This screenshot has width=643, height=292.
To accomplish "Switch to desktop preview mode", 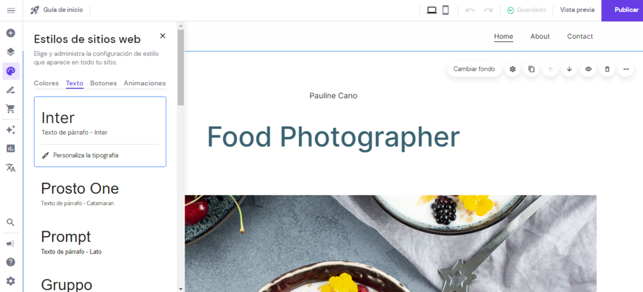I will pyautogui.click(x=431, y=10).
